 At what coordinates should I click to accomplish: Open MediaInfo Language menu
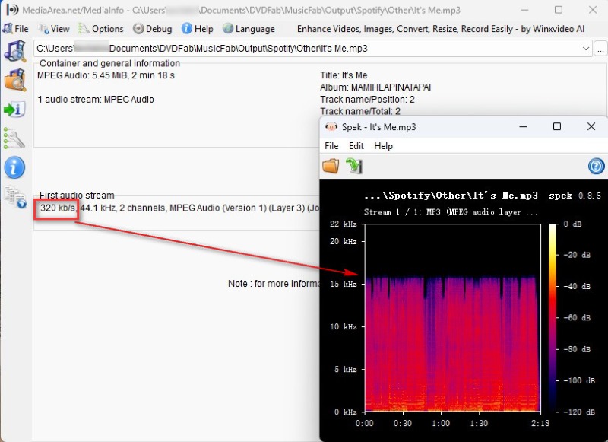point(249,29)
